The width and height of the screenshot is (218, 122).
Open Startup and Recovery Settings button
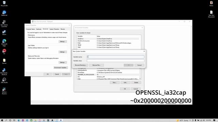63,62
